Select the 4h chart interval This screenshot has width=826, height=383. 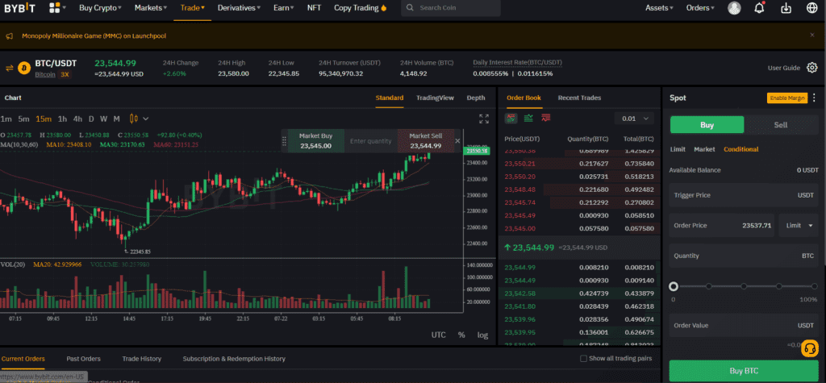click(x=77, y=119)
